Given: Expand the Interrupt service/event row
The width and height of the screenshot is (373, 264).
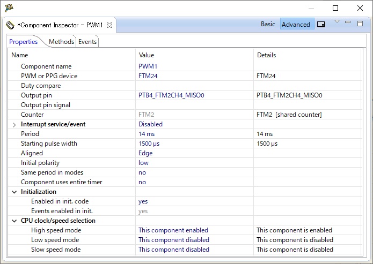Looking at the screenshot, I should point(14,125).
